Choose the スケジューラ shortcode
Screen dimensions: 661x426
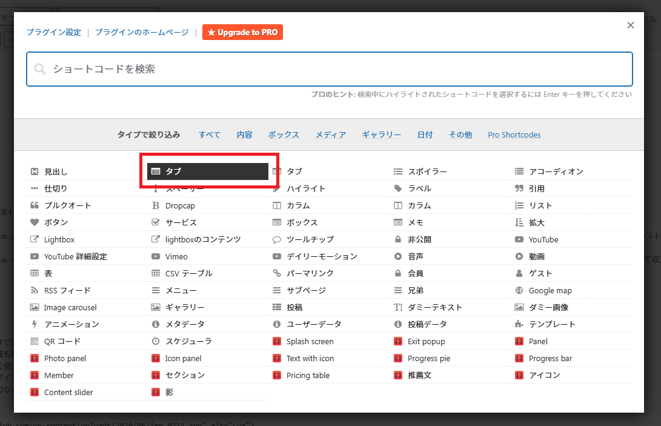208,341
